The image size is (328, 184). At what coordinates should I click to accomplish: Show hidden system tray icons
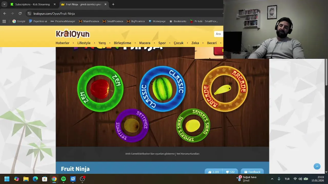click(x=272, y=179)
